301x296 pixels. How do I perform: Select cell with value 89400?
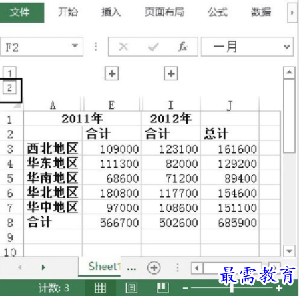[230, 178]
